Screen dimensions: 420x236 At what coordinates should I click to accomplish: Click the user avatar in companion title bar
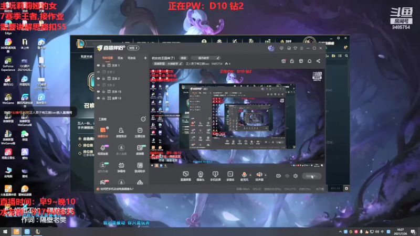(x=271, y=48)
